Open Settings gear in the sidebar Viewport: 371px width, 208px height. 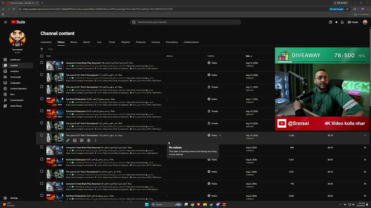[5, 198]
